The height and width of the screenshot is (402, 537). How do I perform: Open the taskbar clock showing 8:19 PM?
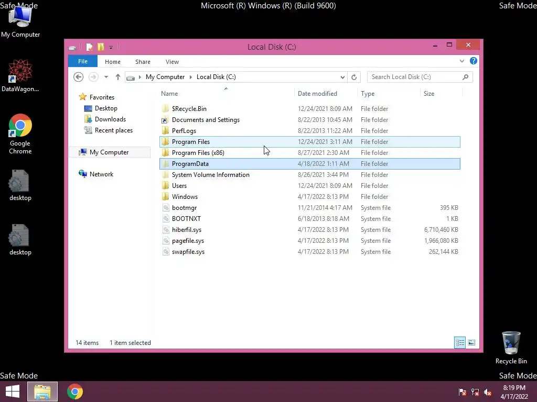(514, 392)
